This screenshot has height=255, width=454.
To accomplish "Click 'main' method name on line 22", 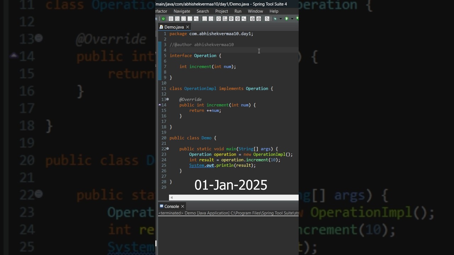I will 231,149.
